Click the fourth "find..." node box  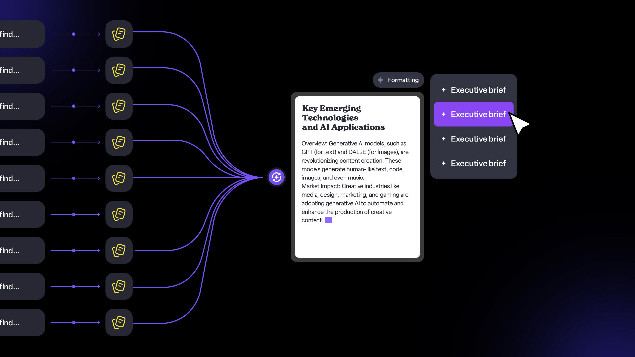click(x=20, y=142)
